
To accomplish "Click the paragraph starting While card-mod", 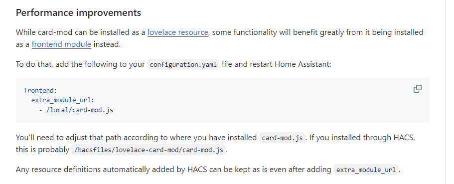I will click(219, 38).
